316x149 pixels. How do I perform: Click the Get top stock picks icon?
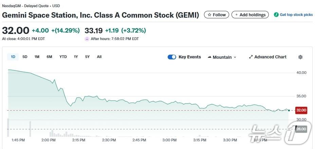[x=276, y=15]
